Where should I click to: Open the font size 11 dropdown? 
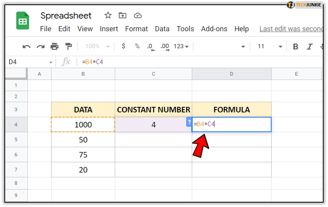click(x=270, y=46)
